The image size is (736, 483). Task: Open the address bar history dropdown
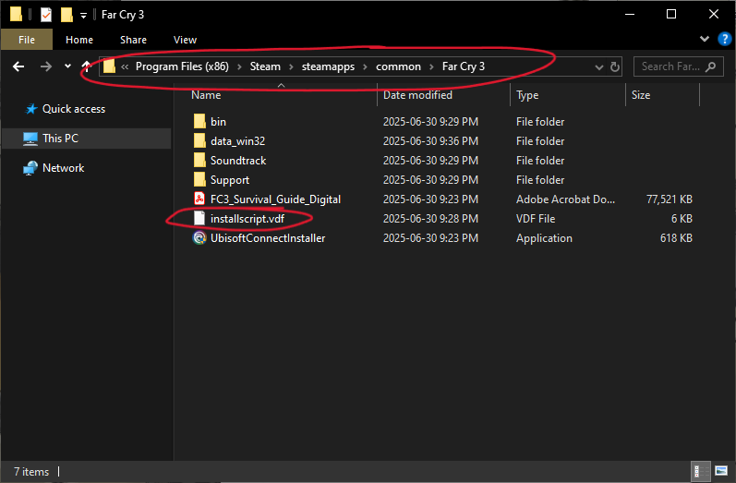click(x=599, y=67)
